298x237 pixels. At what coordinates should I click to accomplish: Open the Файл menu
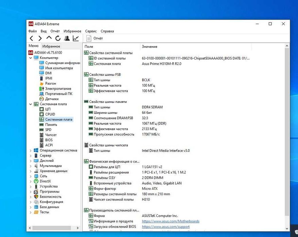[x=33, y=31]
